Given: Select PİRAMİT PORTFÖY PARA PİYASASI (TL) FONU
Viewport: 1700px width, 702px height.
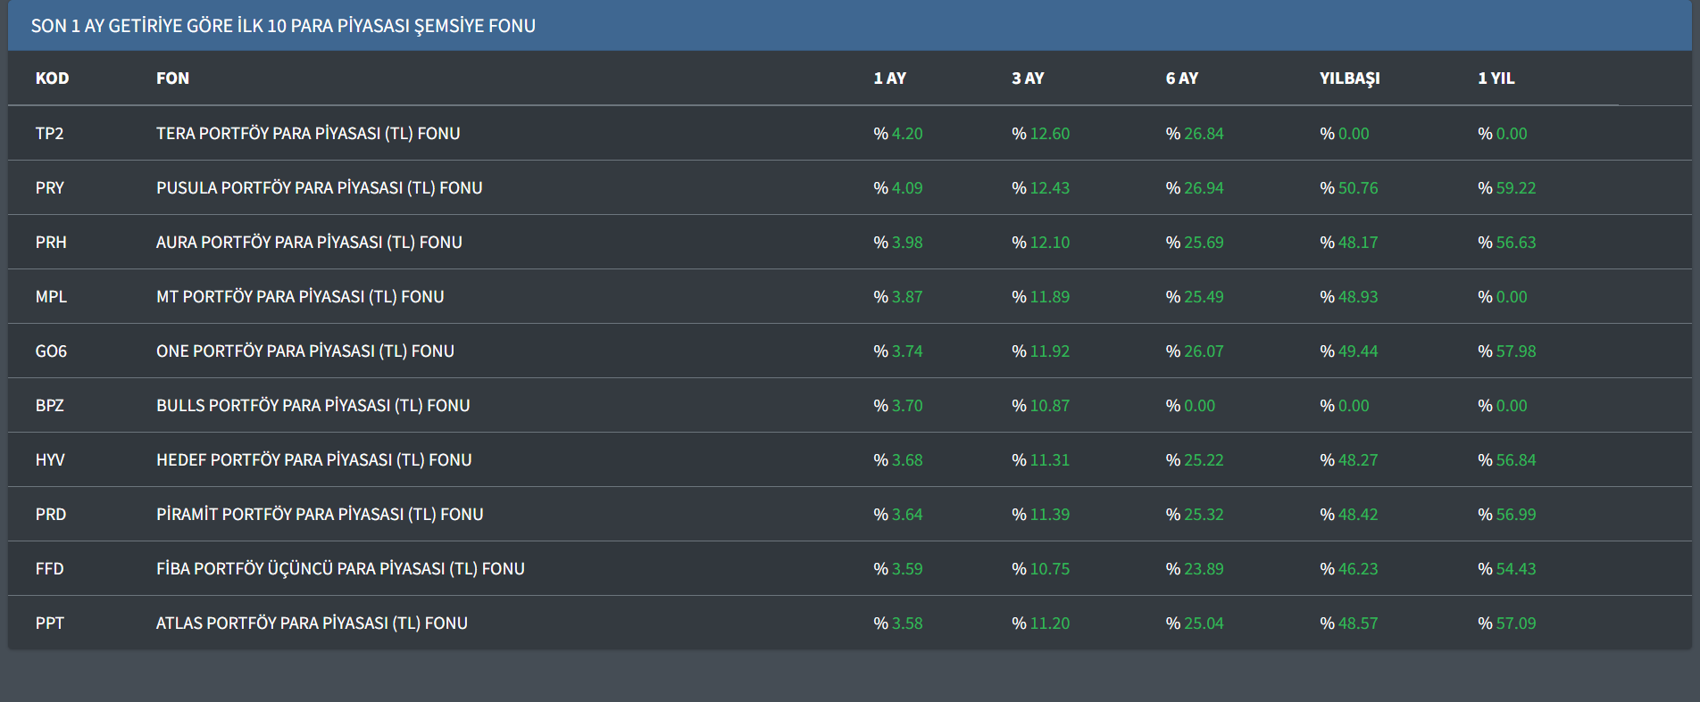Looking at the screenshot, I should [320, 515].
